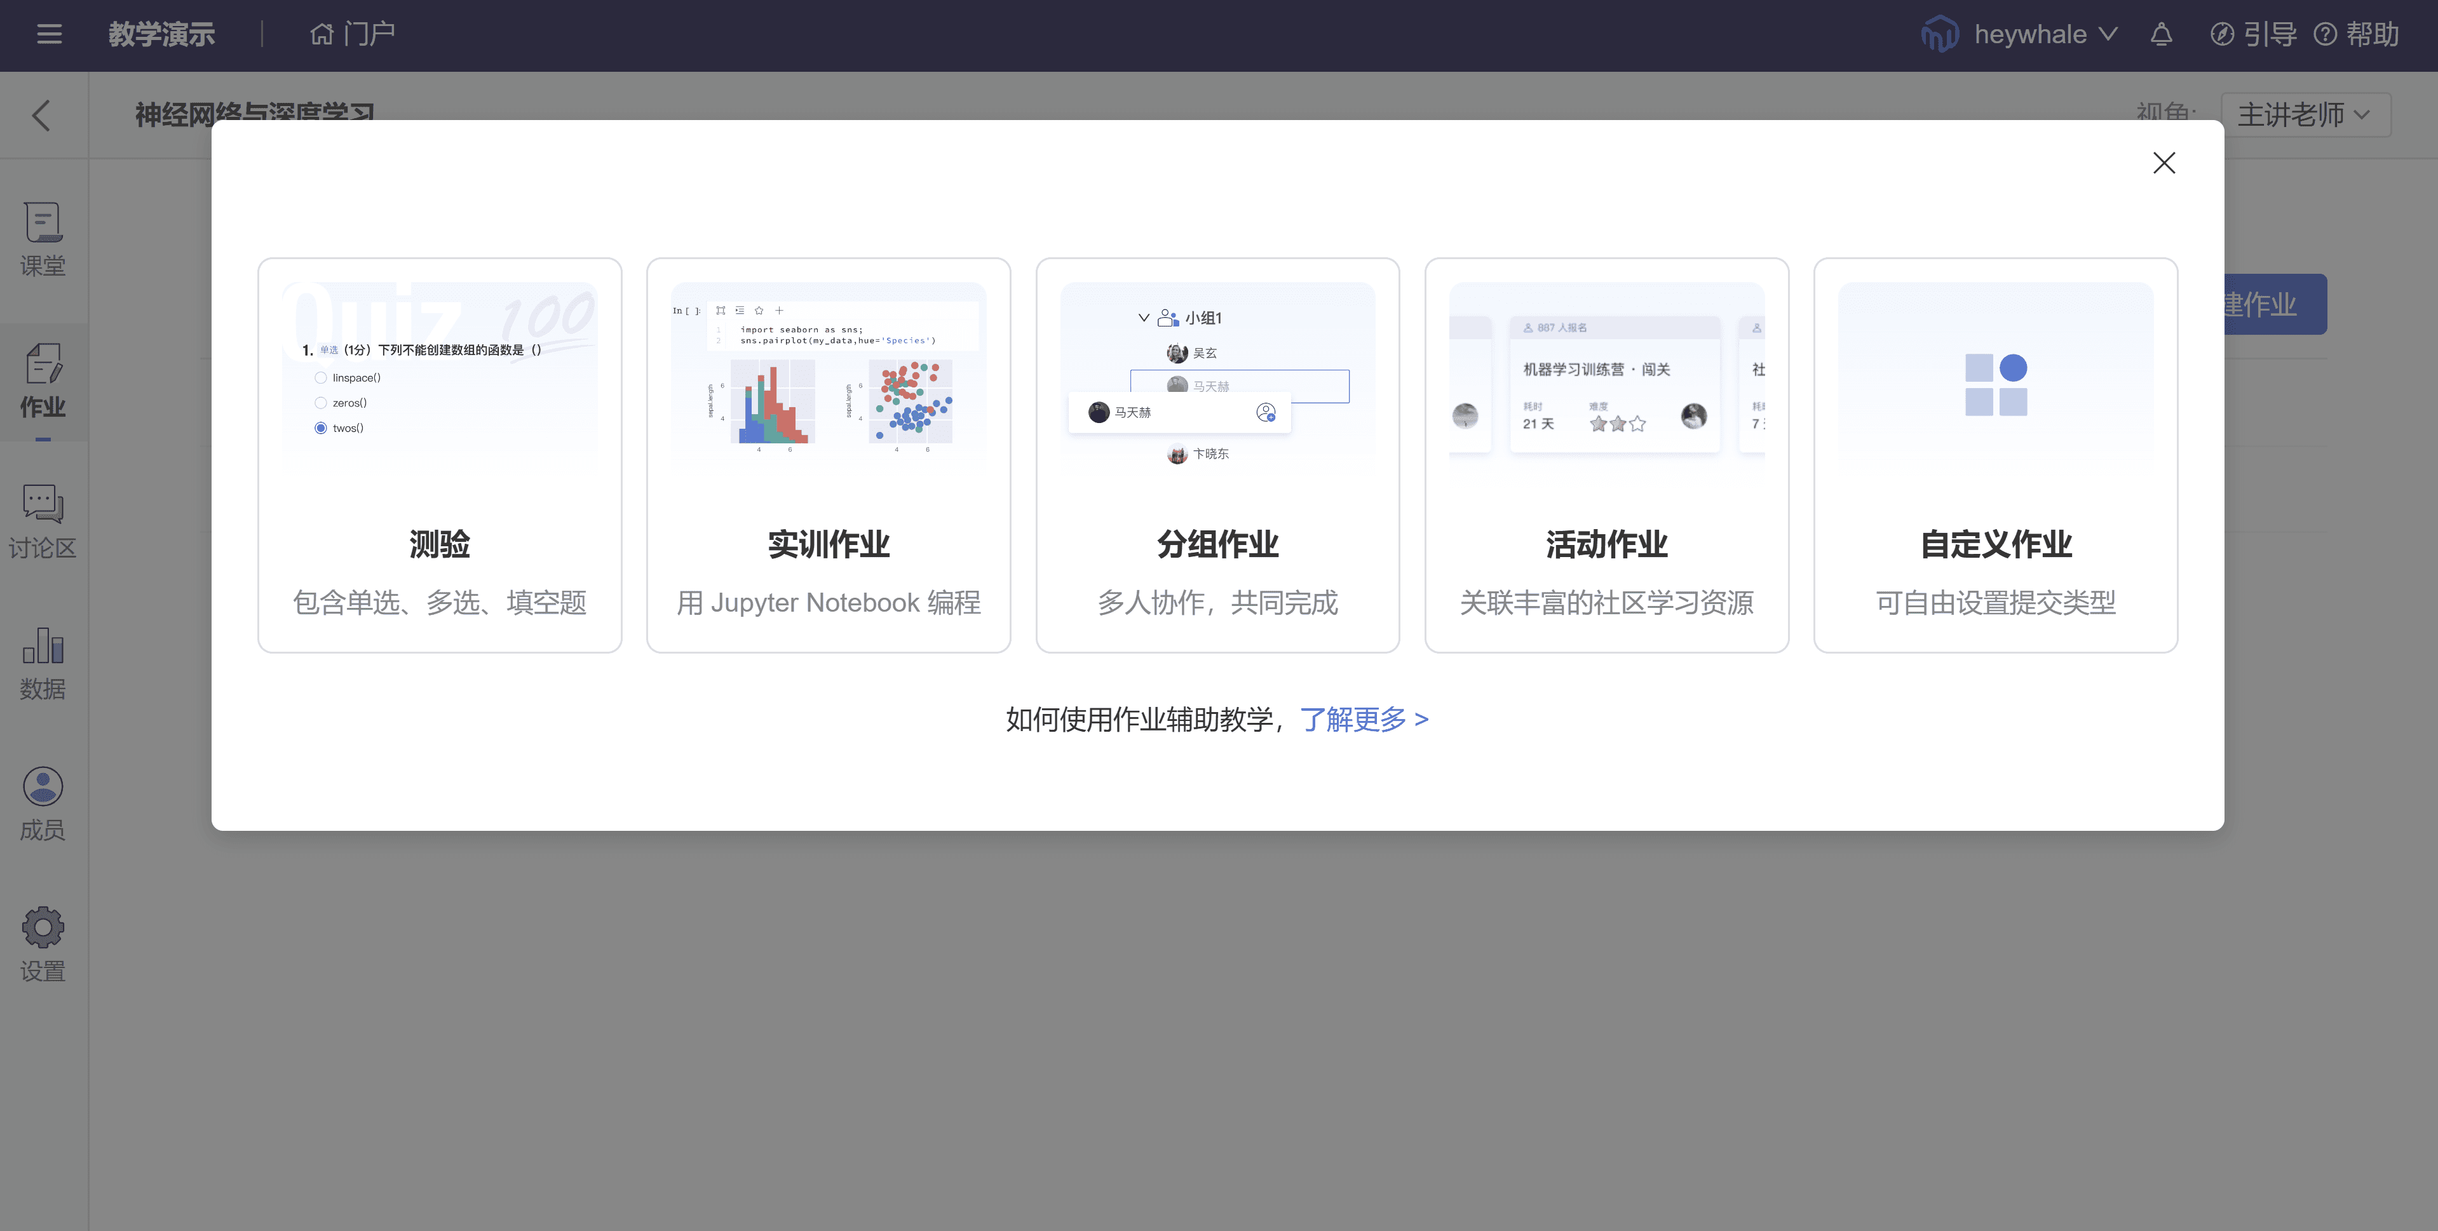
Task: Go back with the left arrow
Action: tap(41, 116)
